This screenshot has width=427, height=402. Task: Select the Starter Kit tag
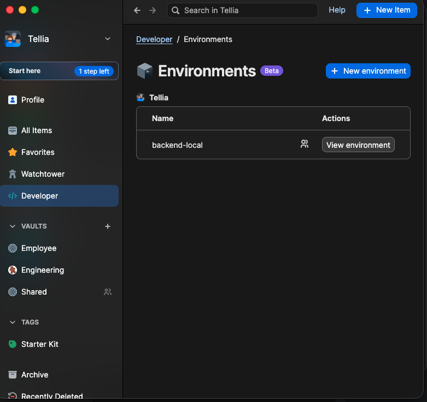[39, 344]
